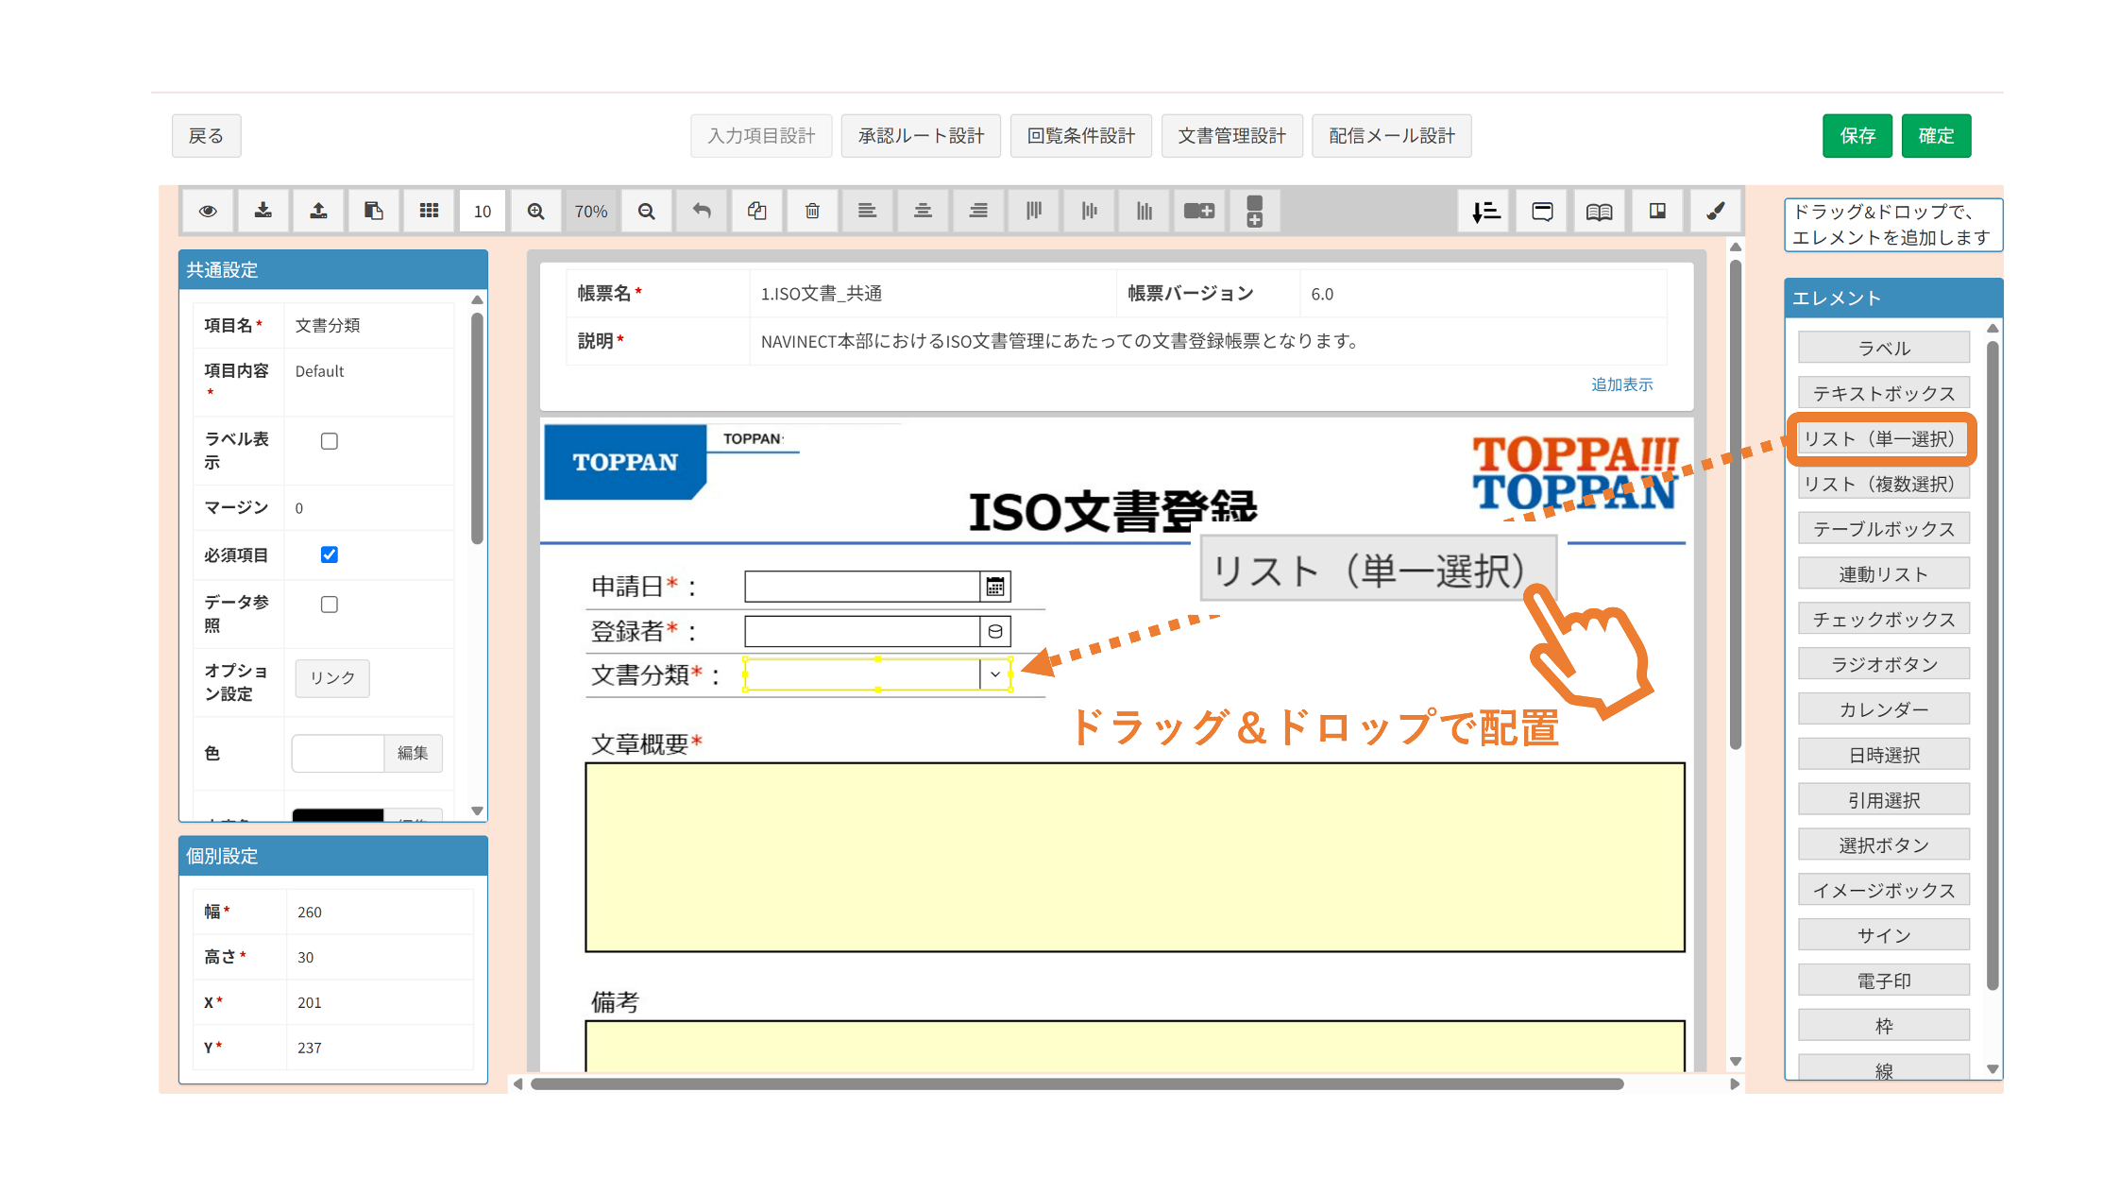The image size is (2120, 1177).
Task: Click the 確定 button
Action: [x=1936, y=136]
